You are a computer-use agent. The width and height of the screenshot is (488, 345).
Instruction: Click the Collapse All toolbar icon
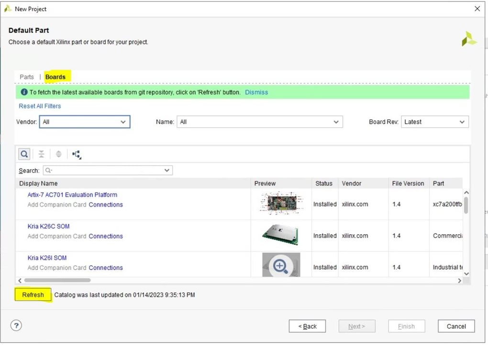coord(42,154)
